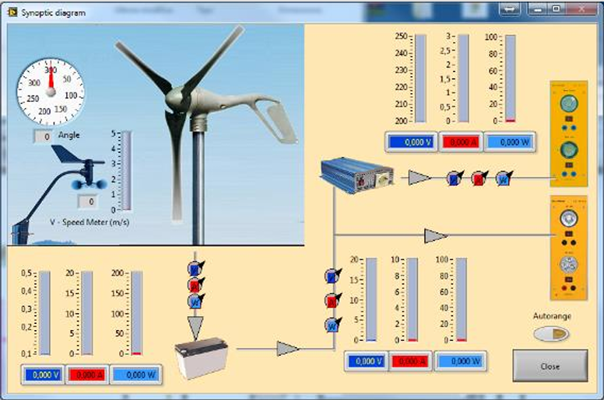
Task: Click the Angle compass dial gauge
Action: click(x=51, y=92)
